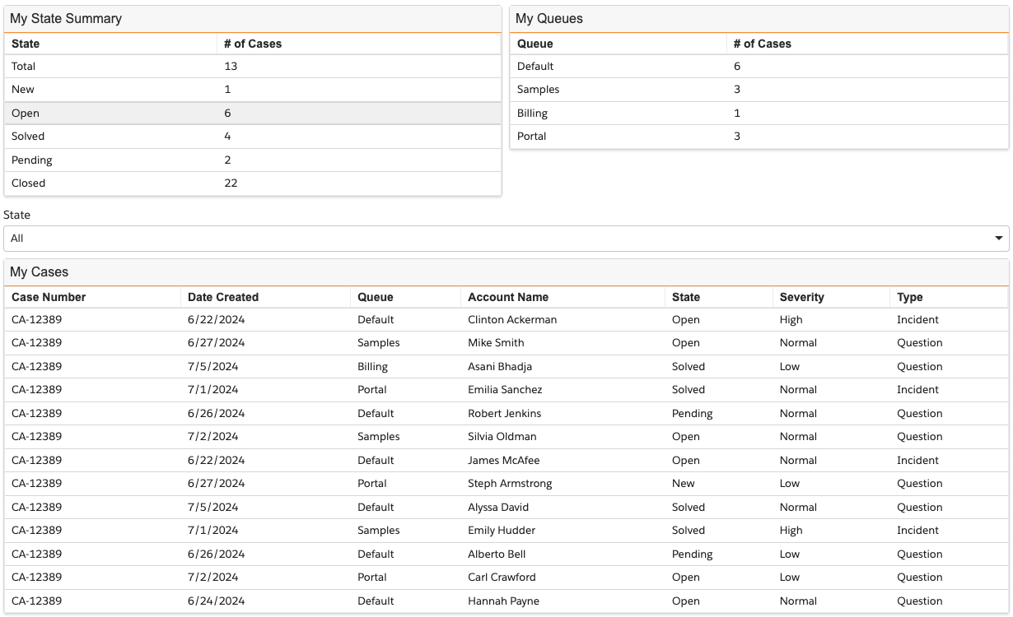Sort My Cases by Date Created header
The image size is (1013, 617).
pyautogui.click(x=223, y=297)
